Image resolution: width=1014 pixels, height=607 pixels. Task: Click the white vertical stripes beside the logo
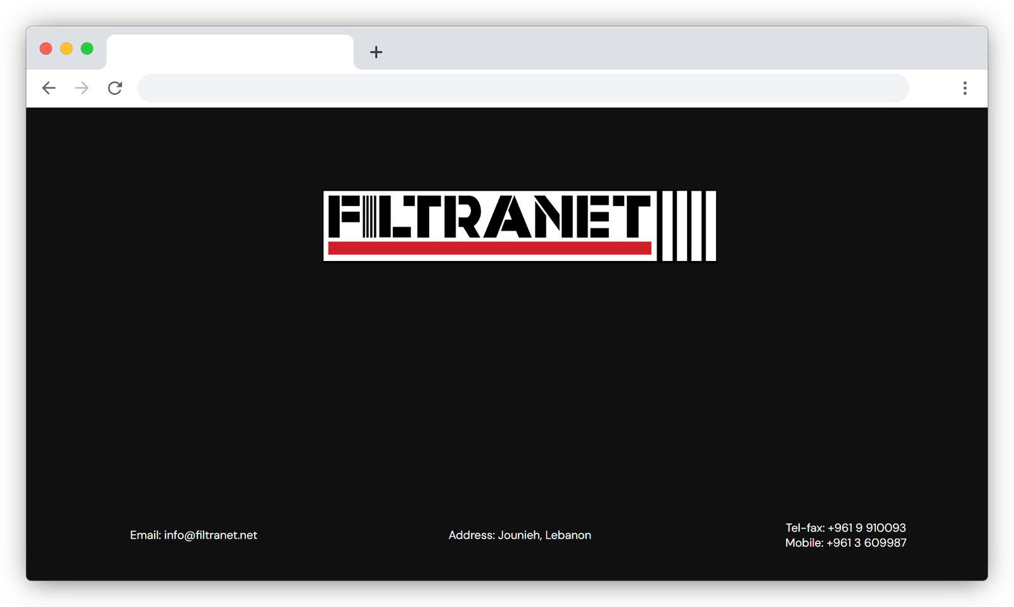pyautogui.click(x=689, y=226)
